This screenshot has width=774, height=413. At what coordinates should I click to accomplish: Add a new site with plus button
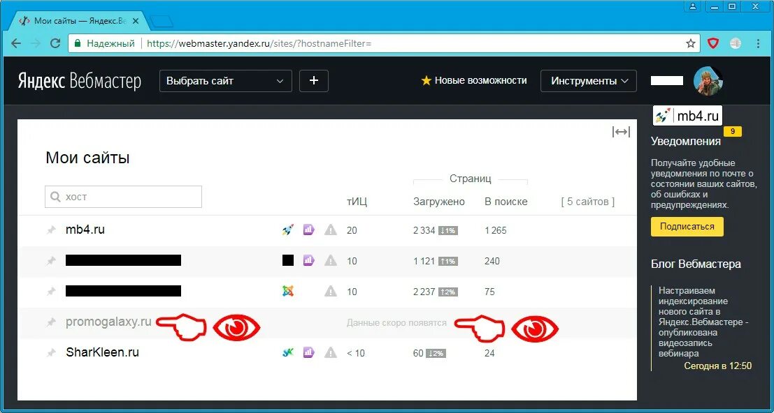313,81
